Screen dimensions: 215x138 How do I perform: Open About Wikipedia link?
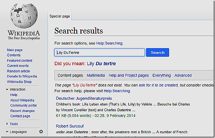[x=22, y=100]
